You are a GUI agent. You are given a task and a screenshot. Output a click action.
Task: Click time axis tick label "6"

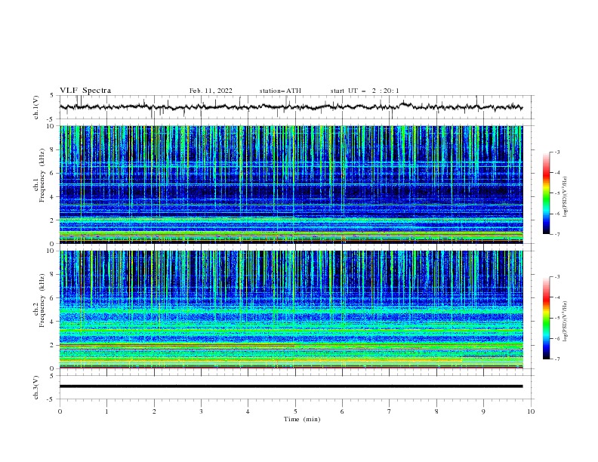[x=342, y=411]
